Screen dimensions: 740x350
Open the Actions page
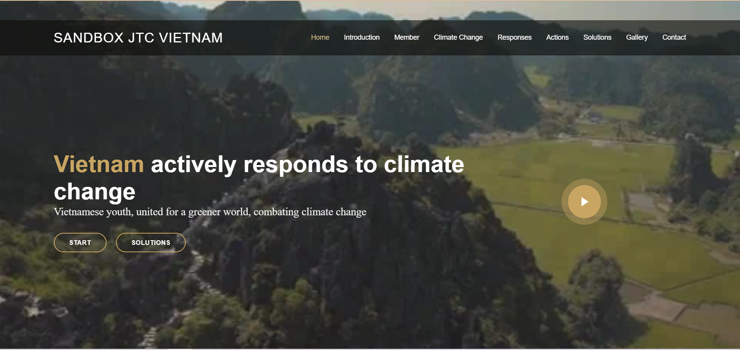[x=557, y=37]
